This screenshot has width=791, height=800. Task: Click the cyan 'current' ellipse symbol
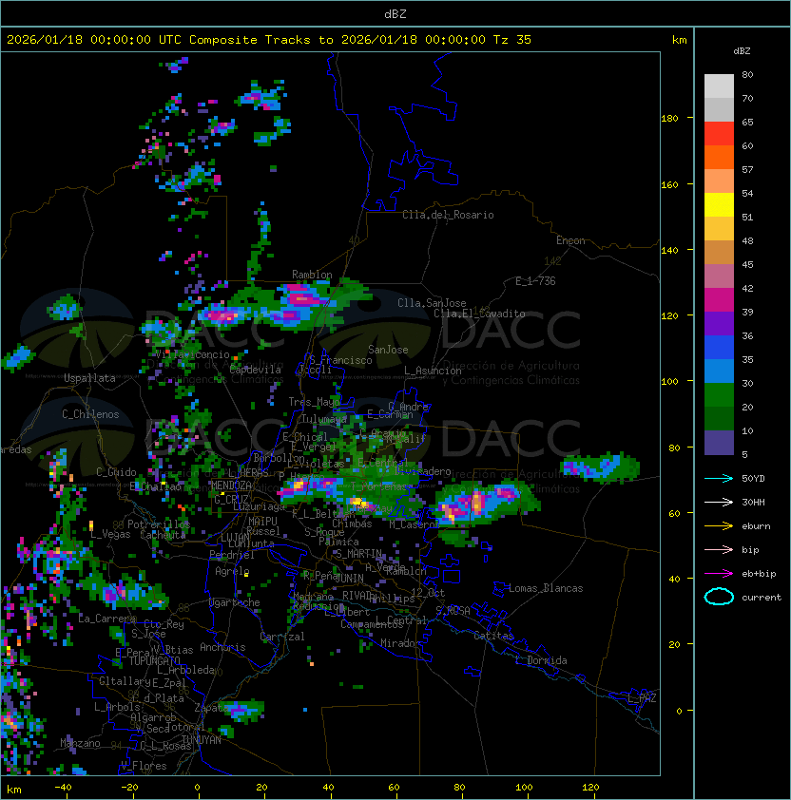pyautogui.click(x=719, y=597)
